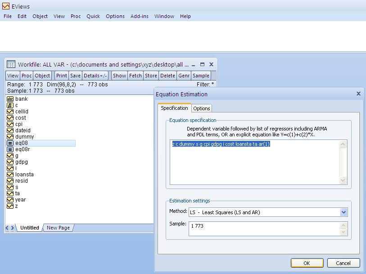
Task: Click the Print button in workfile toolbar
Action: click(61, 76)
